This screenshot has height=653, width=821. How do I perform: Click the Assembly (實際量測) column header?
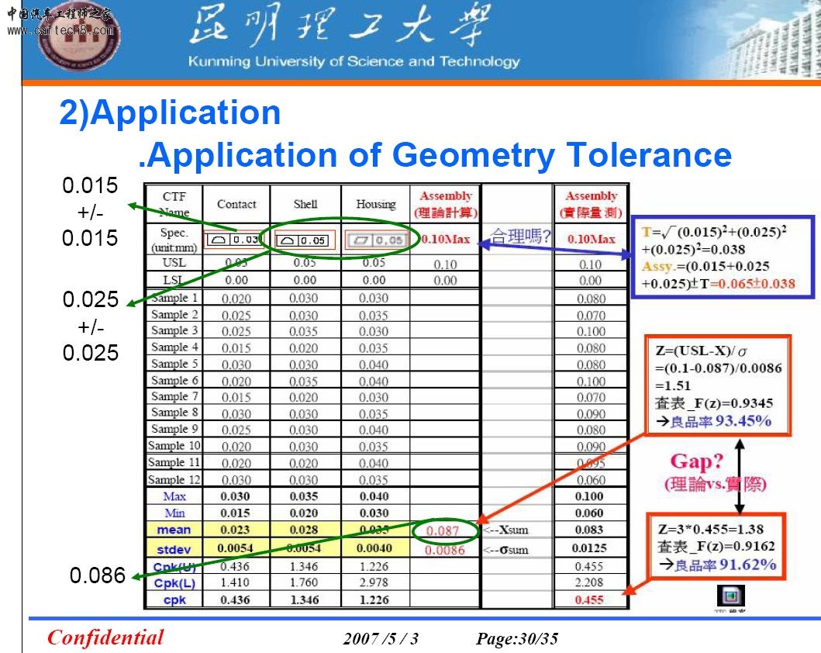pyautogui.click(x=589, y=203)
